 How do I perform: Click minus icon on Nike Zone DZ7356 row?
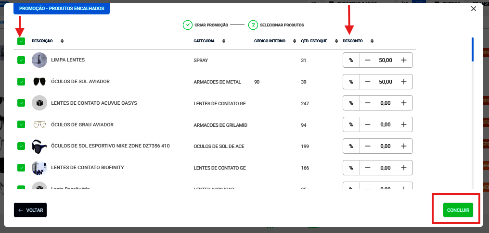[x=368, y=147]
